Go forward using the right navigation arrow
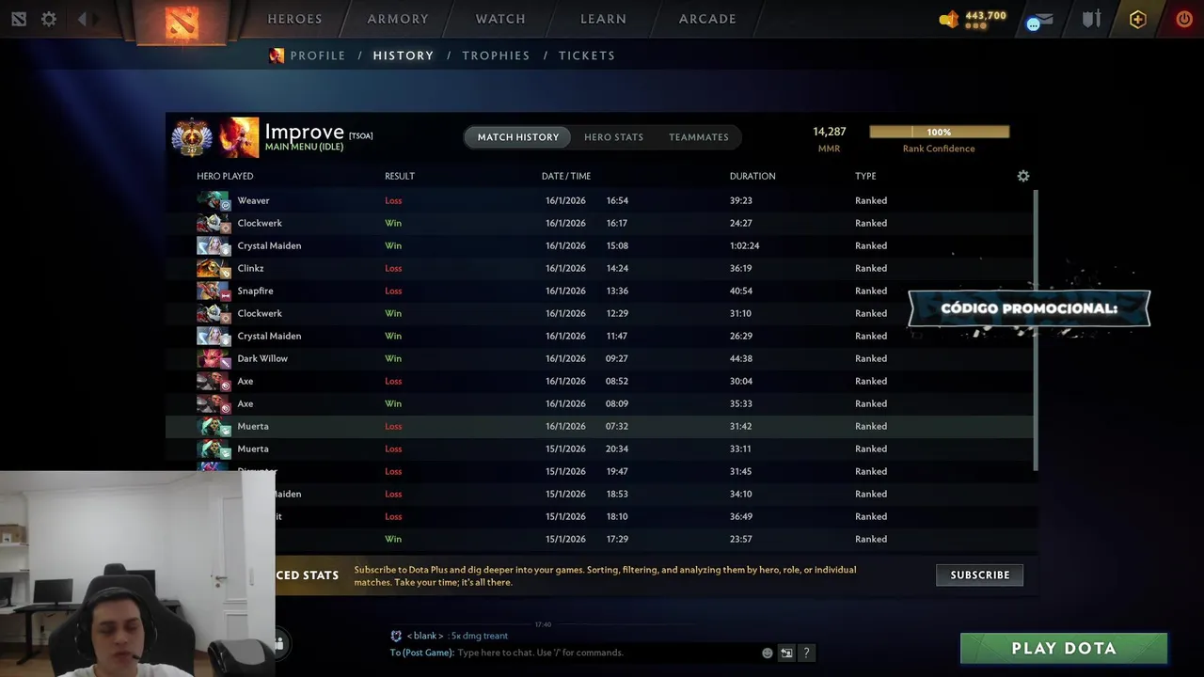Image resolution: width=1204 pixels, height=677 pixels. click(x=96, y=19)
